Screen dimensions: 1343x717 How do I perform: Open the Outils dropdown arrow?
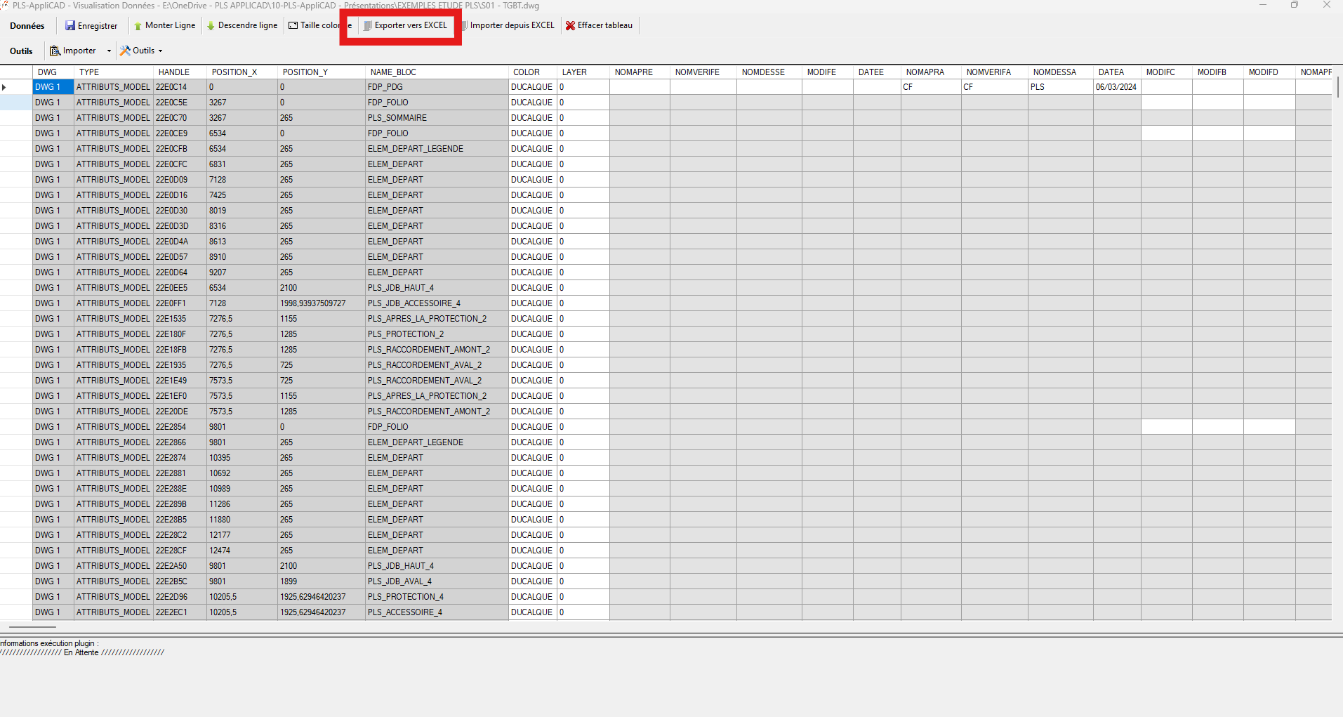pyautogui.click(x=160, y=51)
